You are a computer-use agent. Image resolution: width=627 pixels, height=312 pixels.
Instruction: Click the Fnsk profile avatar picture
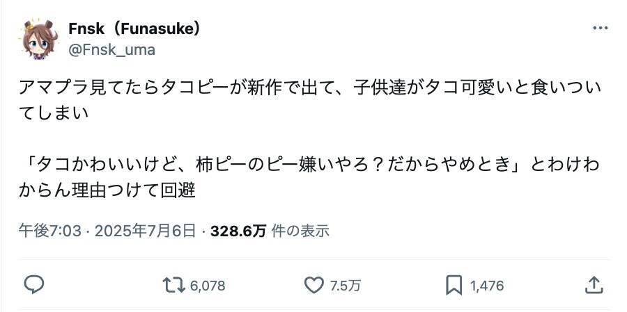tap(38, 39)
